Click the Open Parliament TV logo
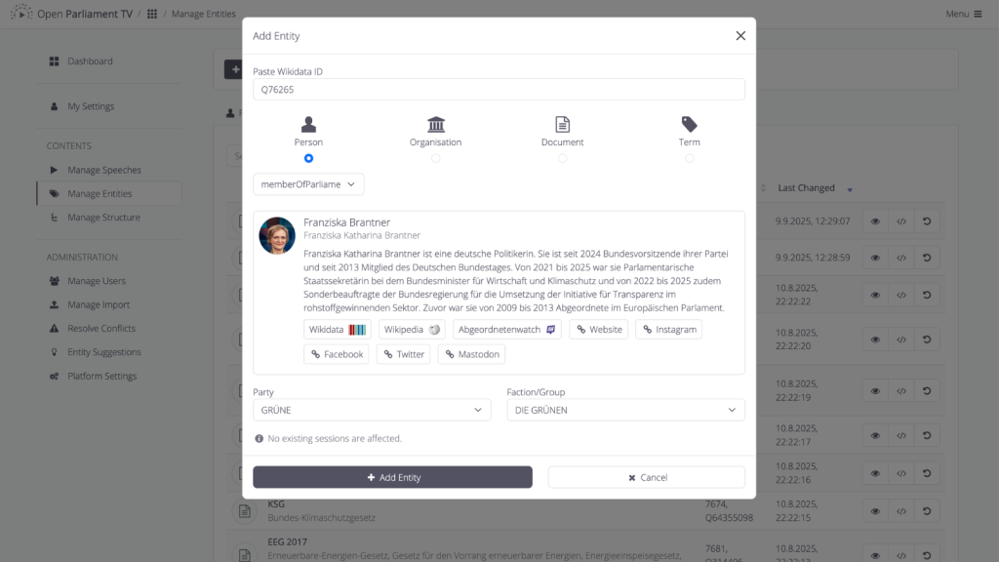Image resolution: width=999 pixels, height=562 pixels. tap(21, 13)
